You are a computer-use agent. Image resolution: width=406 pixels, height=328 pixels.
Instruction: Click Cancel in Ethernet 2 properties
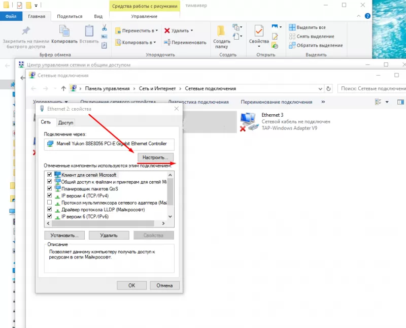point(164,285)
